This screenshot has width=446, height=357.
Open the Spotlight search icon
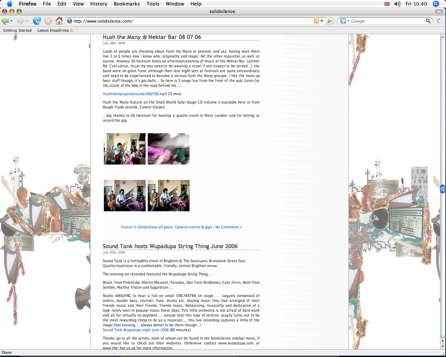pos(436,4)
